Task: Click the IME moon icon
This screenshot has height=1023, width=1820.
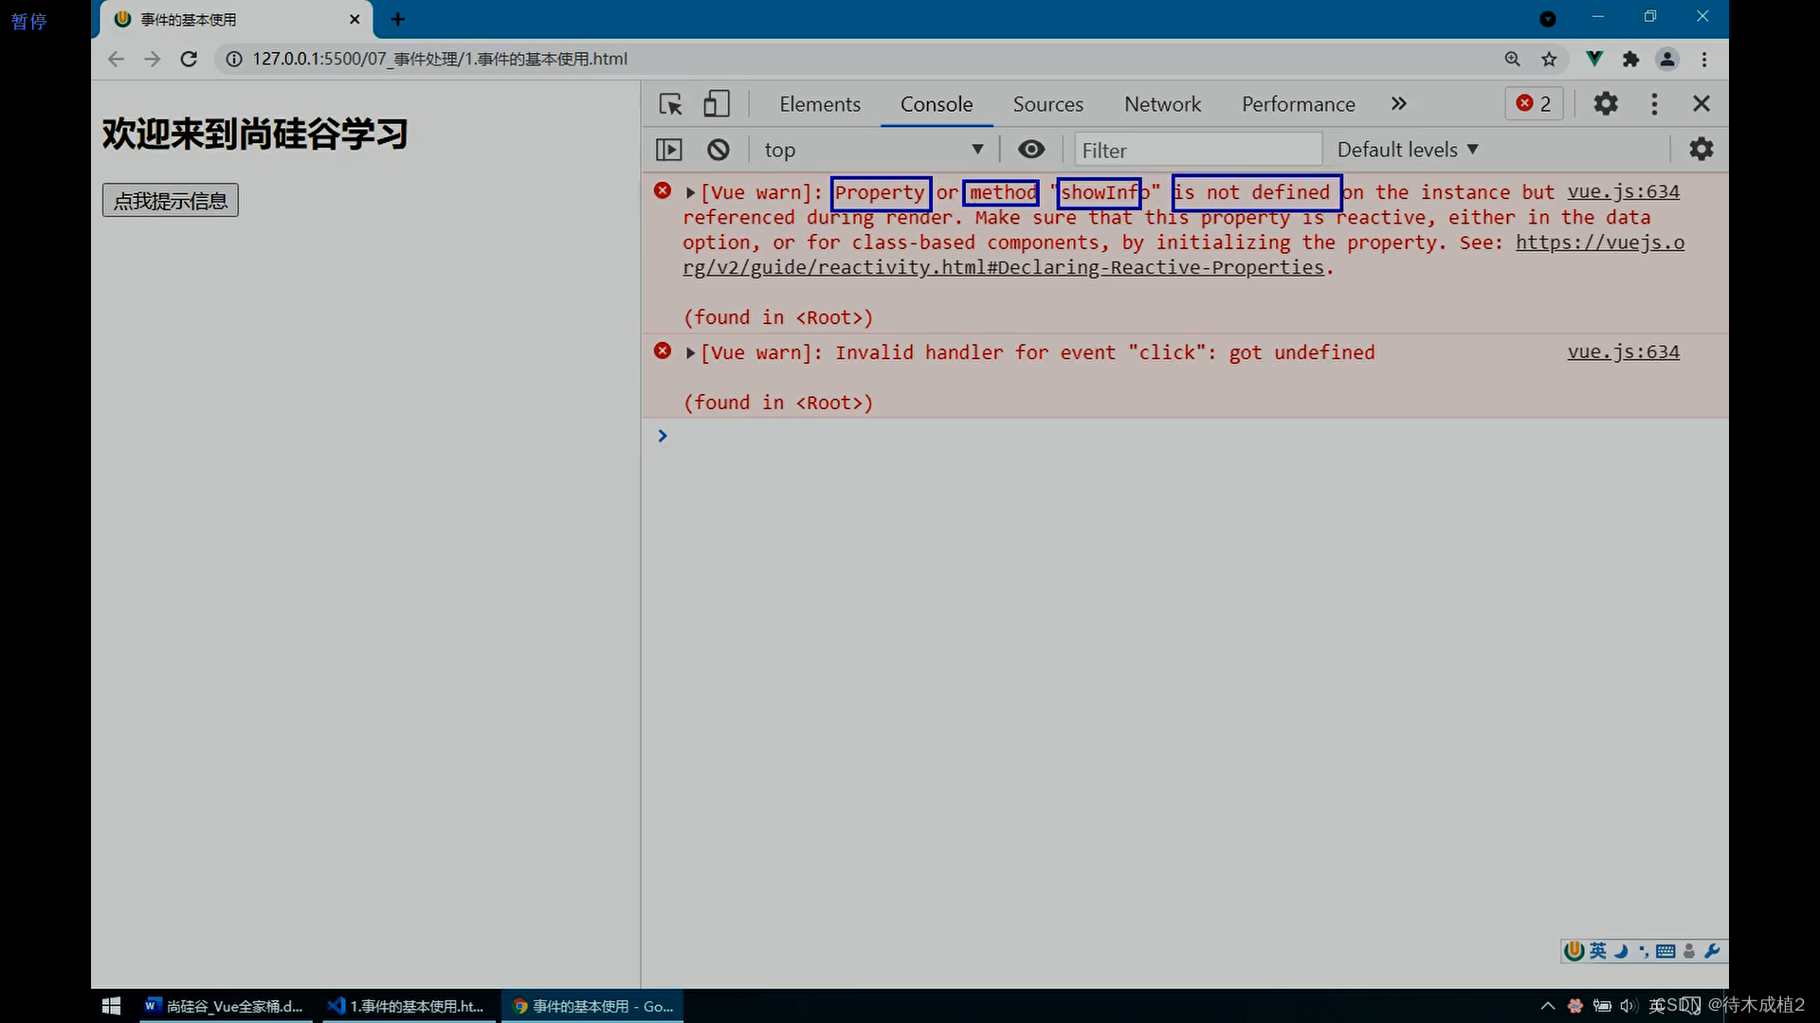Action: [x=1621, y=951]
